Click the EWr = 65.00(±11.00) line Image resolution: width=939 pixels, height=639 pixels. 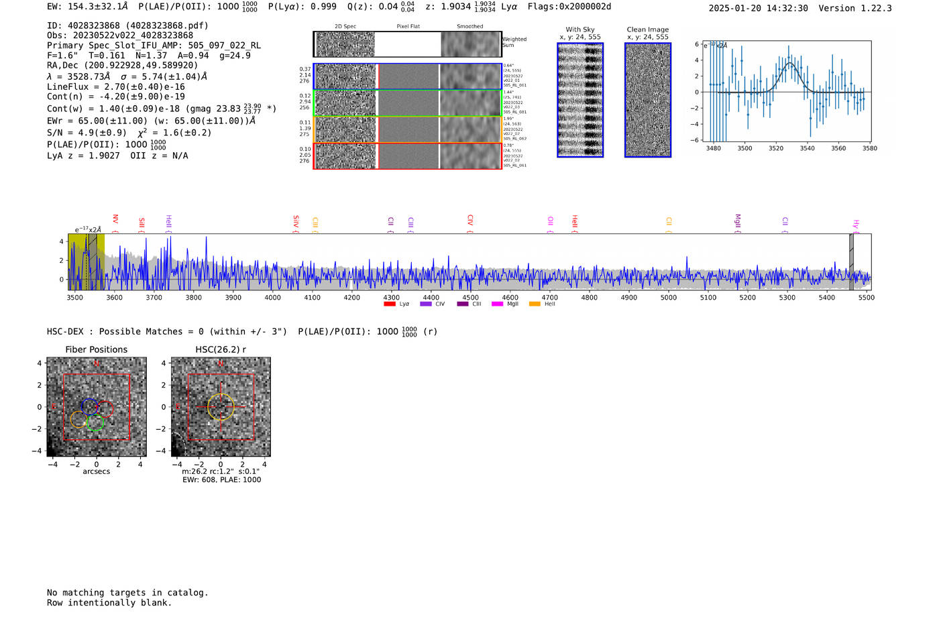click(x=152, y=121)
